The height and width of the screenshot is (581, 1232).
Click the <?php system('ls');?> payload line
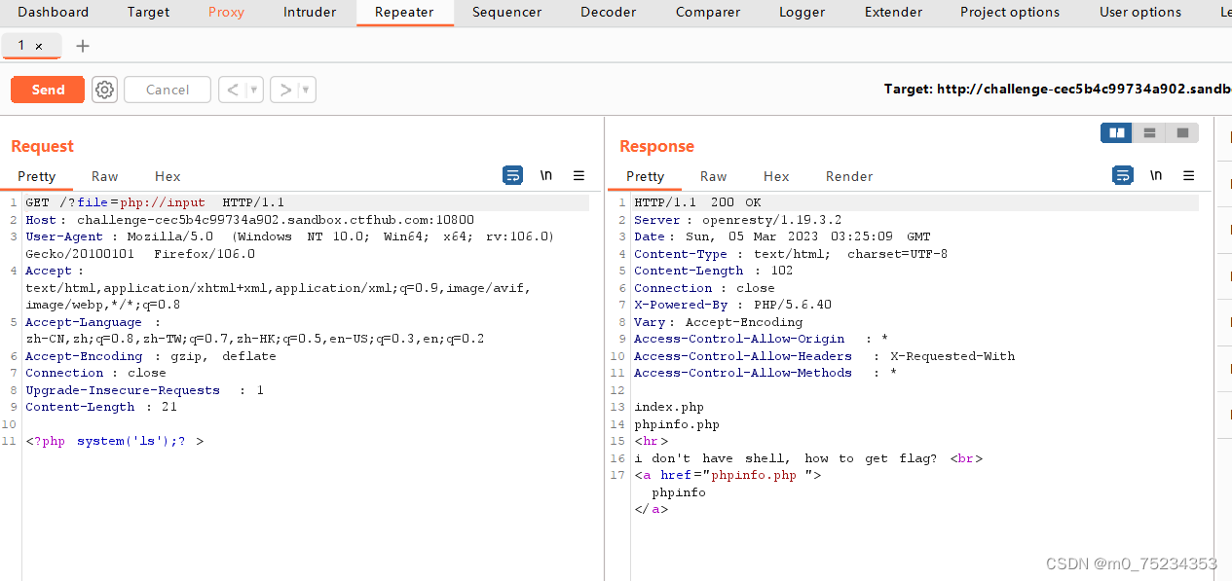pyautogui.click(x=115, y=441)
